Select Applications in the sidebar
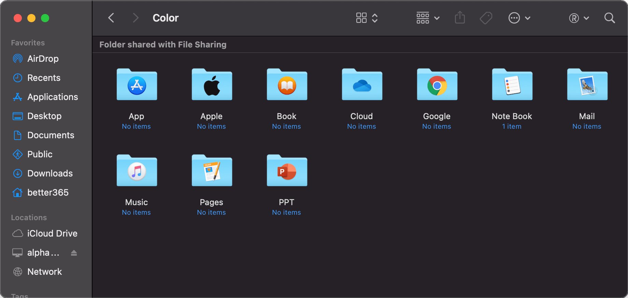The image size is (628, 298). point(53,97)
